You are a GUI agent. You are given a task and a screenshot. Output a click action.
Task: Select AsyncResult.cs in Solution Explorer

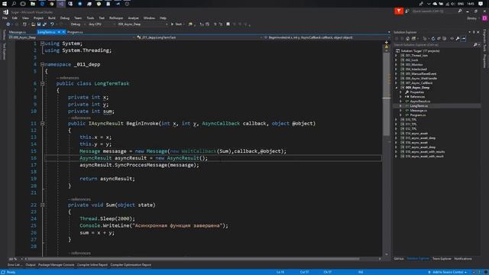point(420,102)
